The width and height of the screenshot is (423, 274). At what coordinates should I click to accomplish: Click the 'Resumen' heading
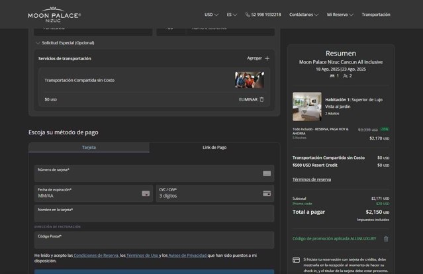341,53
